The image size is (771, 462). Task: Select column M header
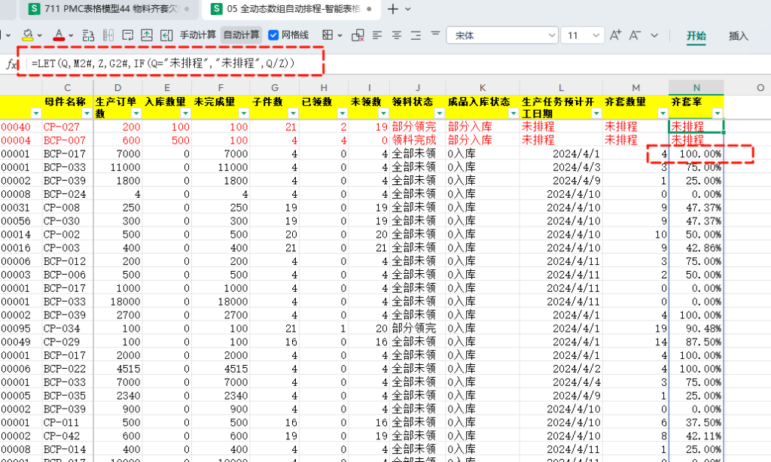click(x=635, y=87)
